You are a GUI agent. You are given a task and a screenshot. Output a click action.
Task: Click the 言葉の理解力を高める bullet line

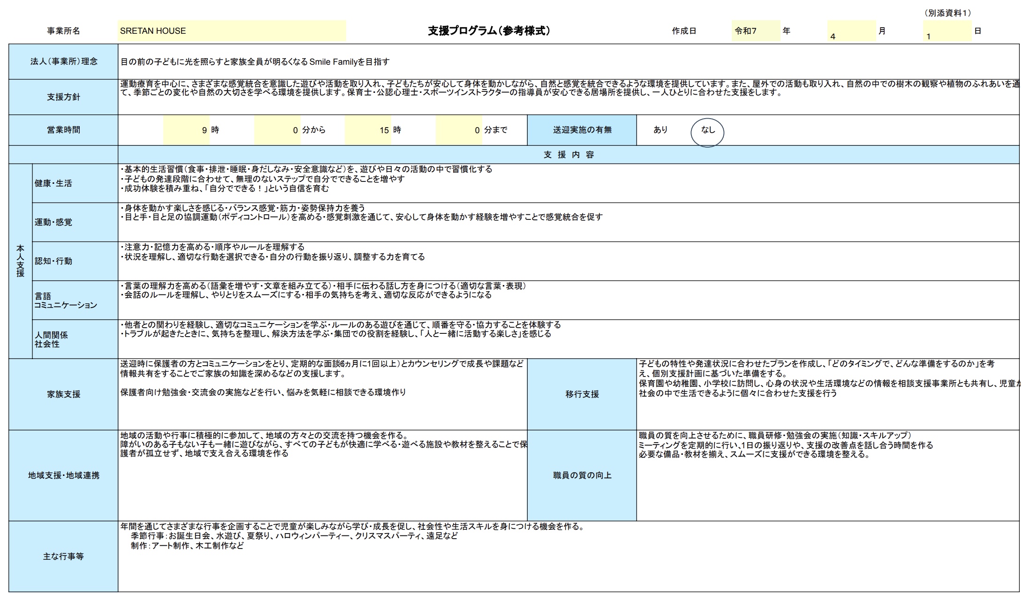pos(323,286)
